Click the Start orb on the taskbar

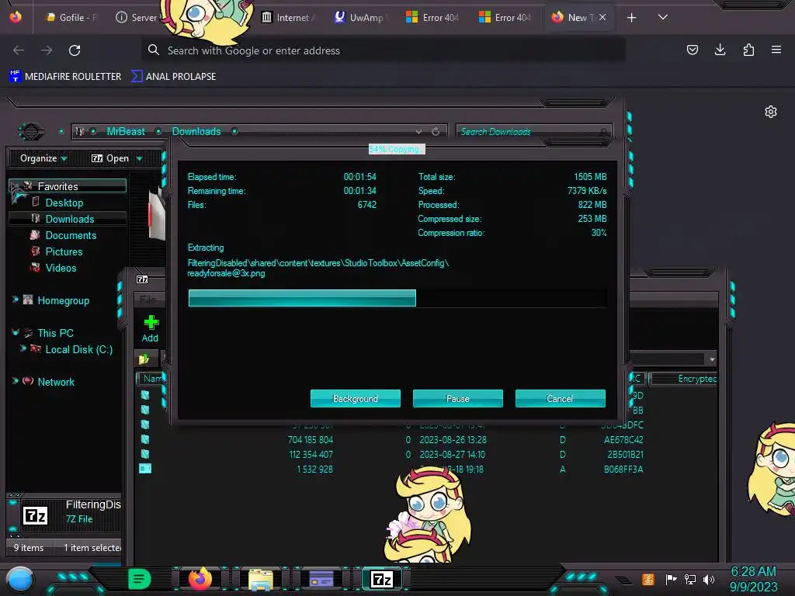21,579
